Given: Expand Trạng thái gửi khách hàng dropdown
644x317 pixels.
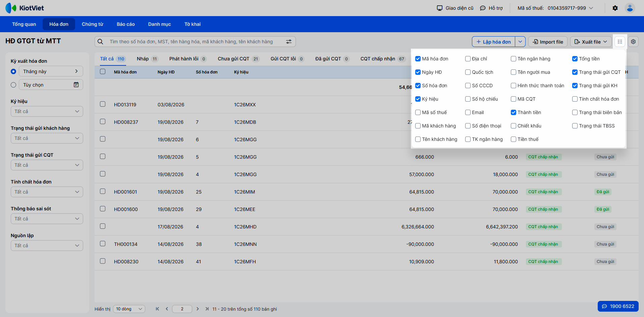Looking at the screenshot, I should 47,138.
